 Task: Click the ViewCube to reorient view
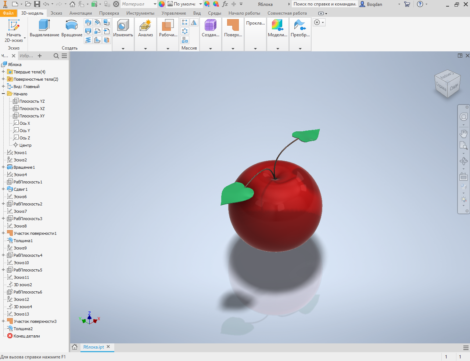[x=448, y=84]
